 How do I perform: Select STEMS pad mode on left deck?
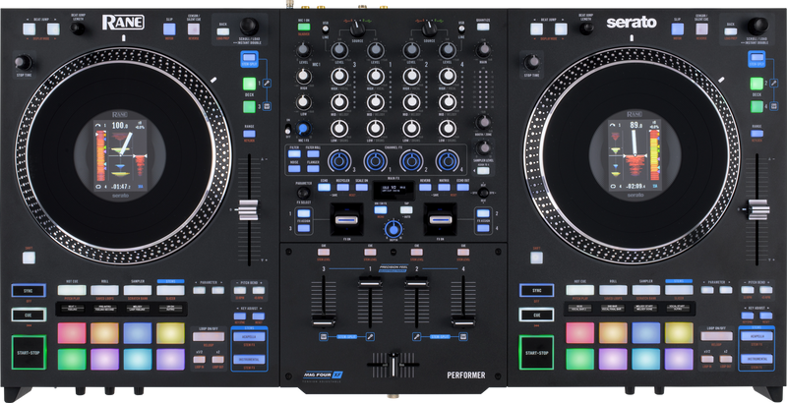pyautogui.click(x=170, y=290)
